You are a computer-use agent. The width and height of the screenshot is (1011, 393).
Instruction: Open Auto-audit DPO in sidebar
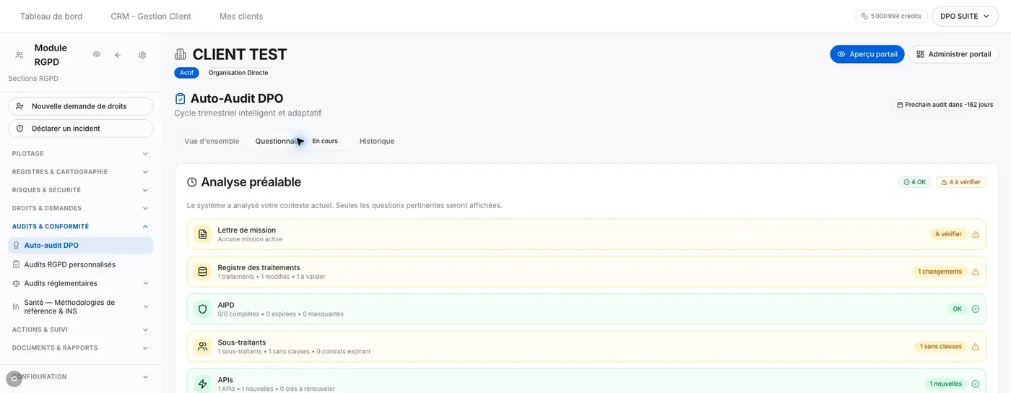(x=80, y=246)
